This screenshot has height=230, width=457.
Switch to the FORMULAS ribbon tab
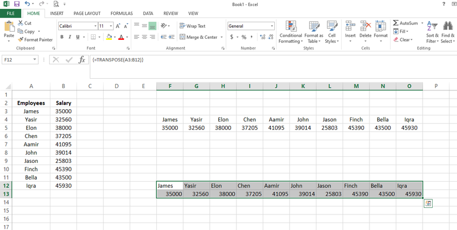(x=121, y=13)
